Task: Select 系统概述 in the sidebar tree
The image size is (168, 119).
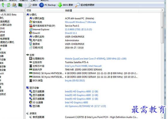Action: pos(5,22)
